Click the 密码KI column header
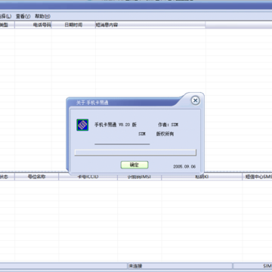 [202, 177]
